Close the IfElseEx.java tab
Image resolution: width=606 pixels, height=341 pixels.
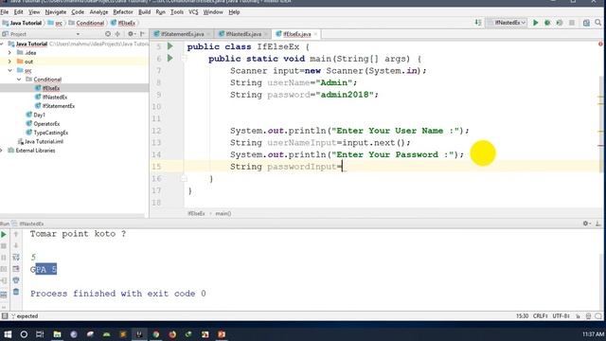click(315, 34)
